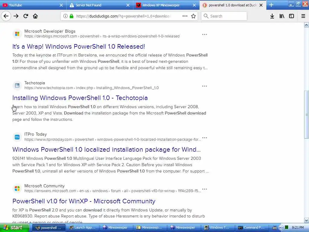The width and height of the screenshot is (309, 232).
Task: Focus the browser Search box
Action: click(x=224, y=16)
